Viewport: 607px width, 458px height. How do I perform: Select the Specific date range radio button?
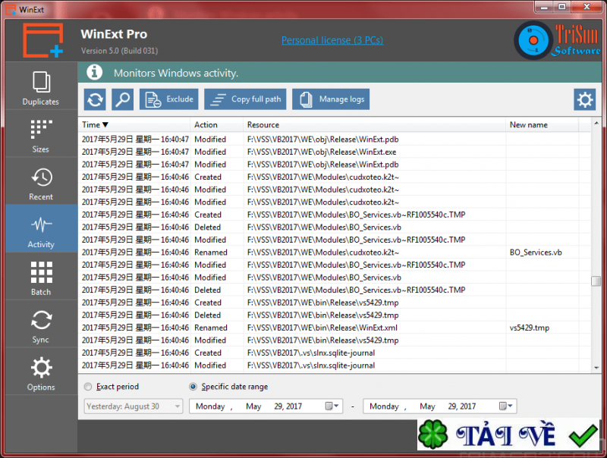click(x=193, y=387)
